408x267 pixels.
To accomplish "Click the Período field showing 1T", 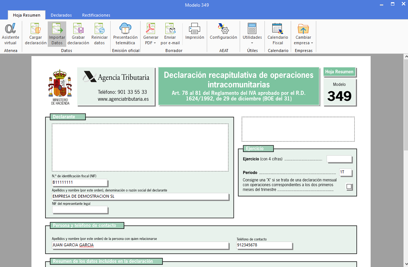I will click(x=345, y=172).
